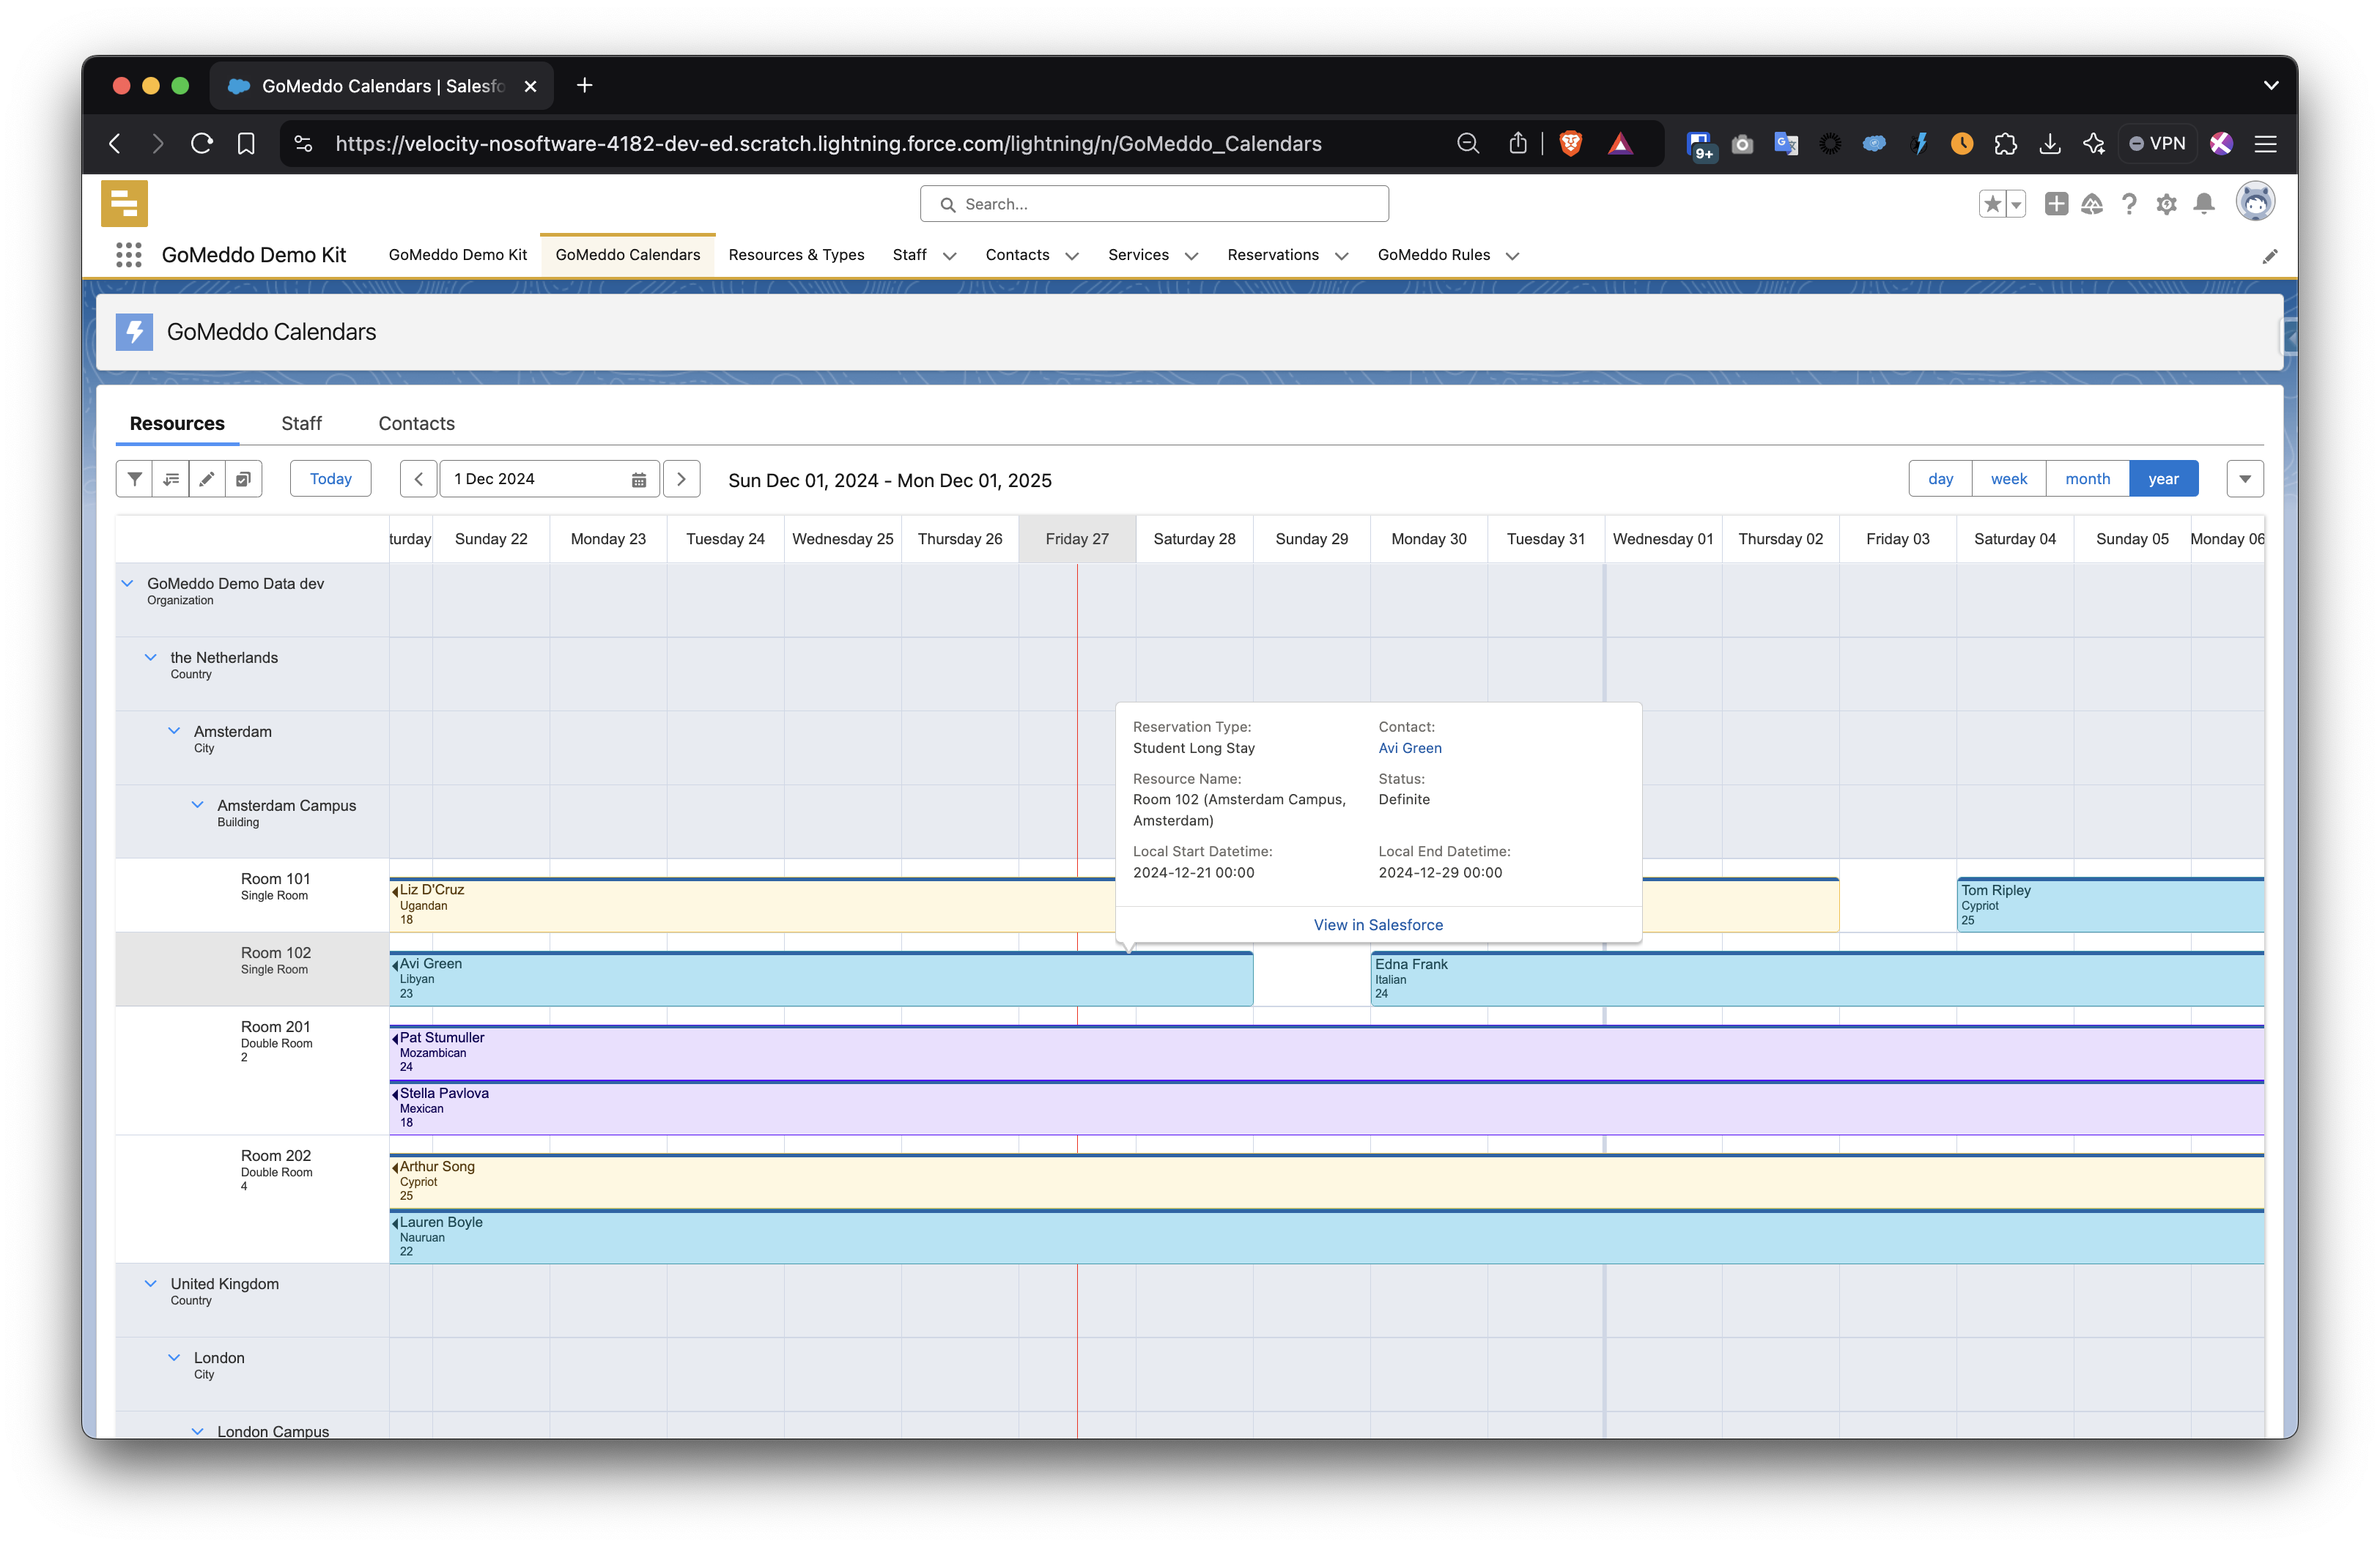
Task: Open the date picker calendar icon
Action: 639,480
